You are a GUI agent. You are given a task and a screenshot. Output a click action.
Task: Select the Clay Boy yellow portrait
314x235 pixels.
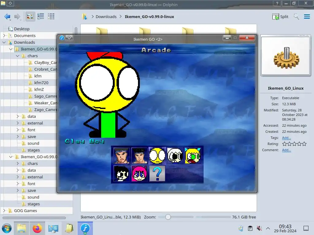pyautogui.click(x=157, y=156)
